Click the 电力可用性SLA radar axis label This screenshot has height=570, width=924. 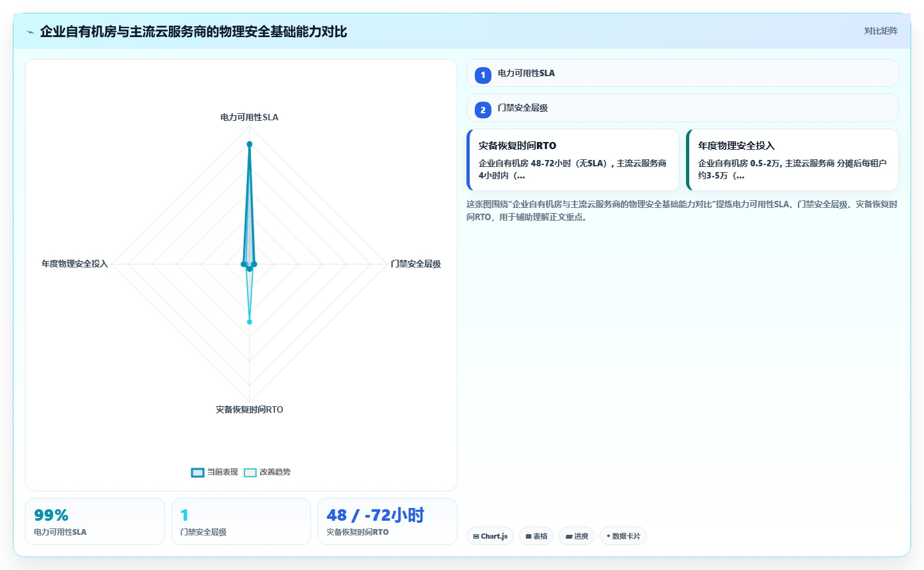pyautogui.click(x=250, y=117)
